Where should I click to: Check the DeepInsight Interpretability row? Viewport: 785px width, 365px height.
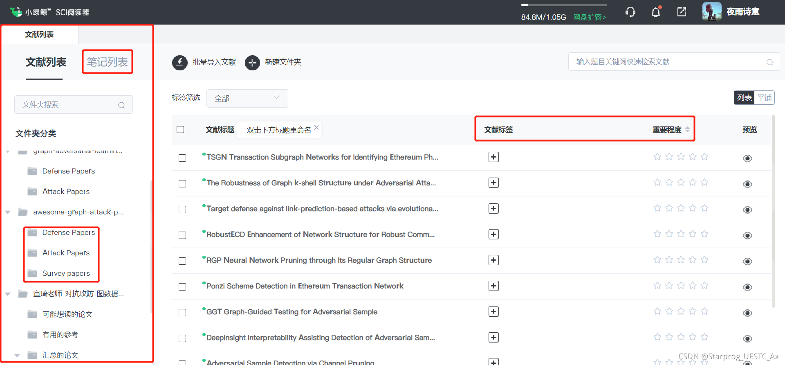pos(182,338)
